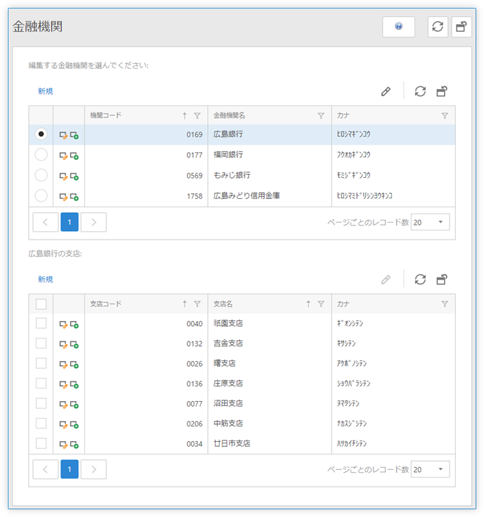484x517 pixels.
Task: Select page 1 in branch grid pager
Action: [x=70, y=469]
